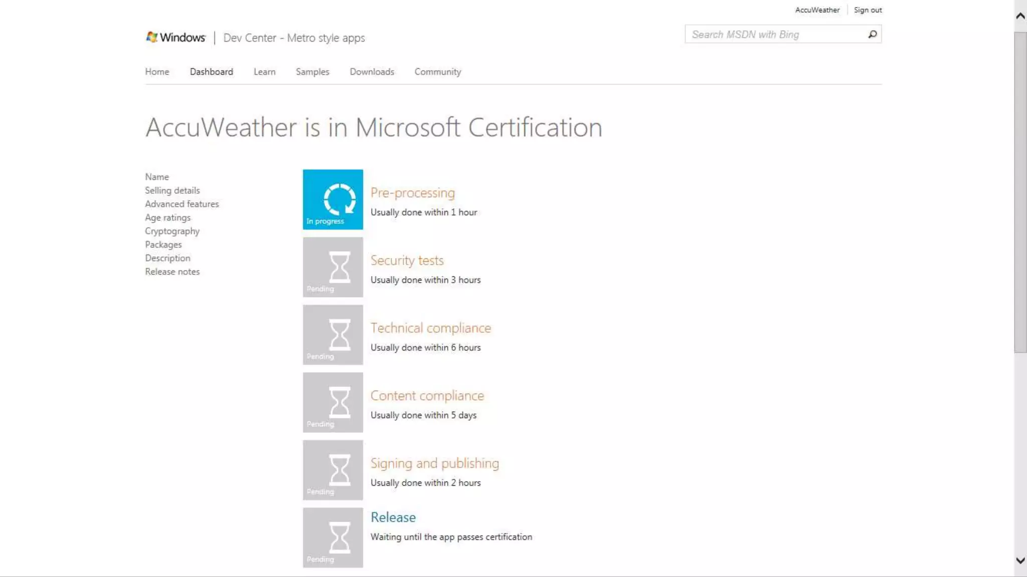Screen dimensions: 1027x577
Task: Click the search magnifier icon
Action: [x=873, y=34]
